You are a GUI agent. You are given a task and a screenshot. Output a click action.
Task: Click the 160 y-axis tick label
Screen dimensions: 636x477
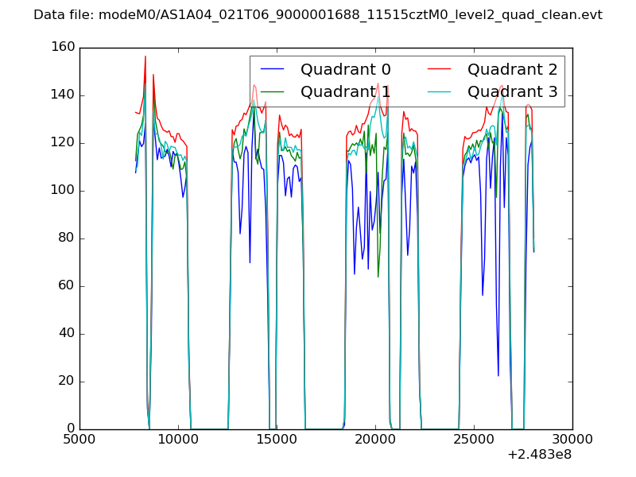click(60, 48)
